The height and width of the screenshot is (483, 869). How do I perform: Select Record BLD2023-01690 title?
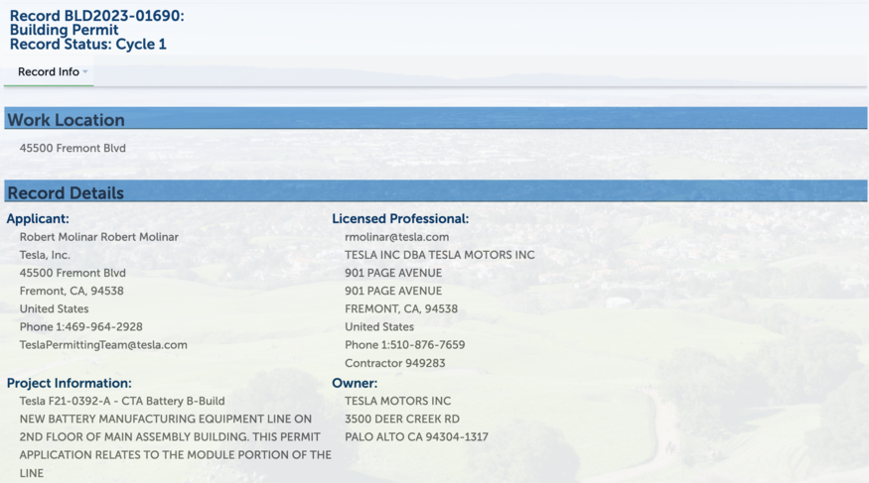[x=97, y=16]
